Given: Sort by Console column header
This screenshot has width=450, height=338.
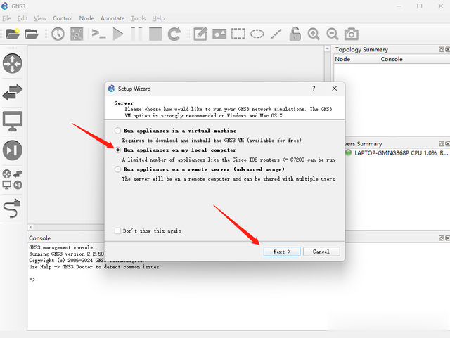Looking at the screenshot, I should [x=415, y=59].
